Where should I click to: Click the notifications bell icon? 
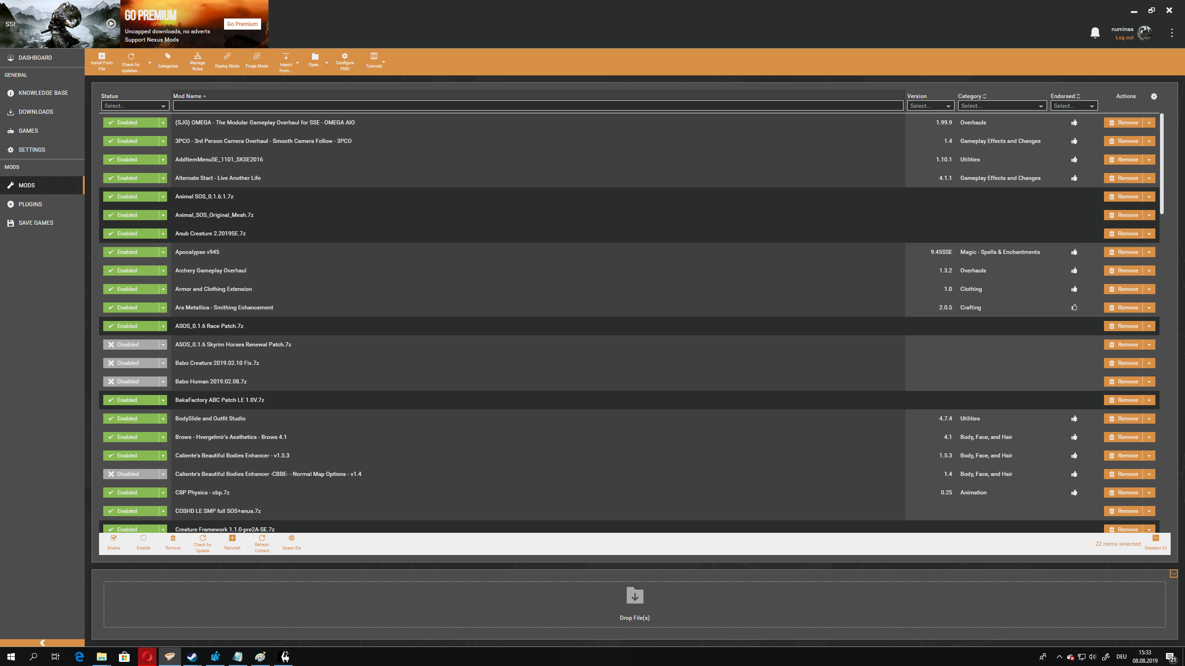[1095, 33]
